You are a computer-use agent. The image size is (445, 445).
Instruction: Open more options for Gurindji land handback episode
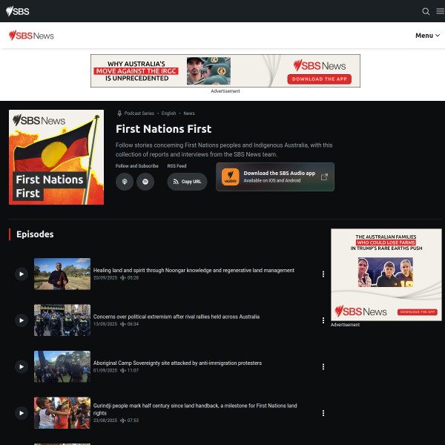click(x=323, y=413)
